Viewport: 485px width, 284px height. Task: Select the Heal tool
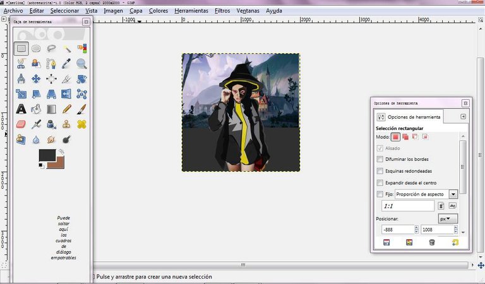point(81,124)
